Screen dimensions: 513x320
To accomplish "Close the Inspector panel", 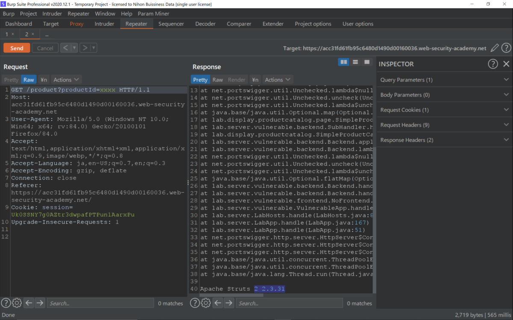I will [506, 64].
